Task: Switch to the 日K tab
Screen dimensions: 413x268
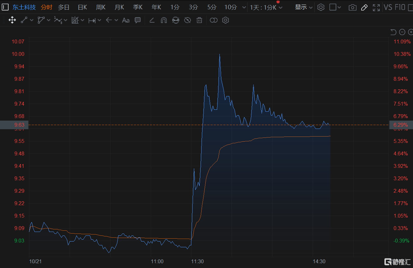Action: pyautogui.click(x=82, y=7)
